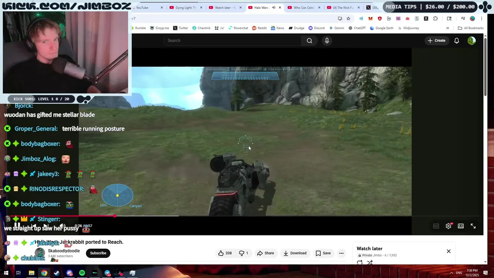Screen dimensions: 494x278
Task: Open the YouTube account avatar menu
Action: point(472,41)
